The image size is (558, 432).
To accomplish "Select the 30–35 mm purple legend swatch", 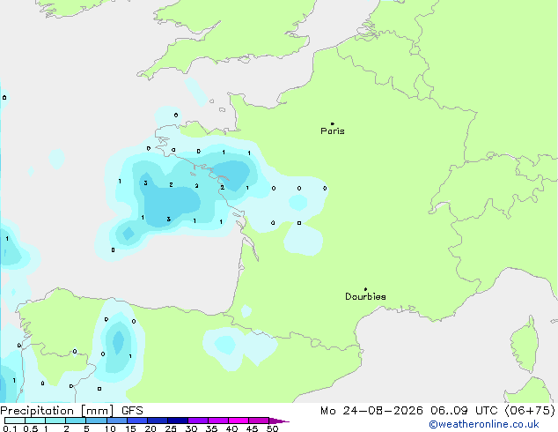I will (x=198, y=421).
